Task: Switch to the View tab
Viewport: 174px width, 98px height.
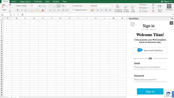Action: pos(64,2)
